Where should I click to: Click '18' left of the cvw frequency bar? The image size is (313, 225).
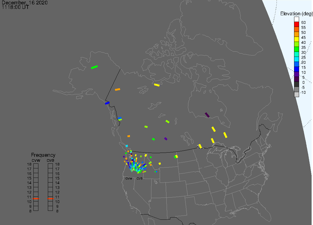(29, 164)
